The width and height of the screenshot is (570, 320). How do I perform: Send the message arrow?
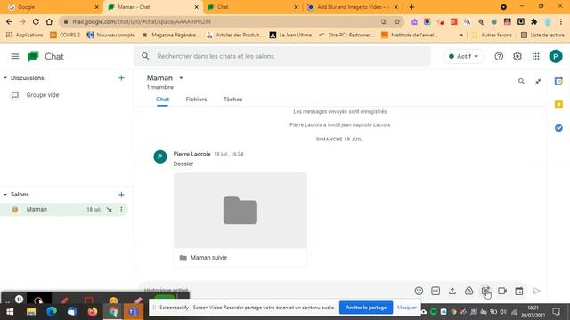point(536,291)
